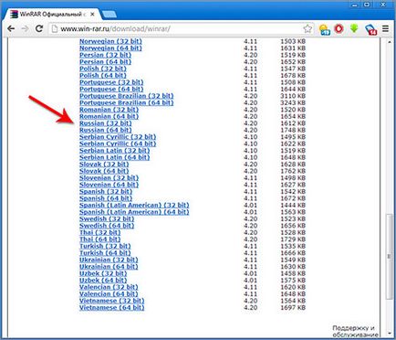The height and width of the screenshot is (340, 396).
Task: Open Ukrainian (32 bit) link
Action: pyautogui.click(x=109, y=260)
